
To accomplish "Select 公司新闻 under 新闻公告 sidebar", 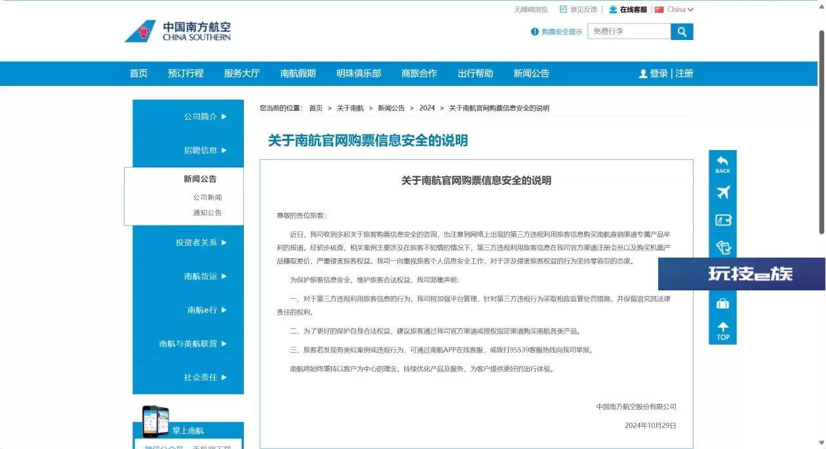I will coord(207,197).
